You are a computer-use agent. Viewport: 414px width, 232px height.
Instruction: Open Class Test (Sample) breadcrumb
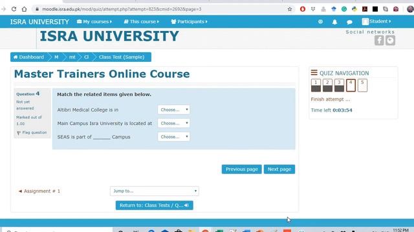coord(122,57)
